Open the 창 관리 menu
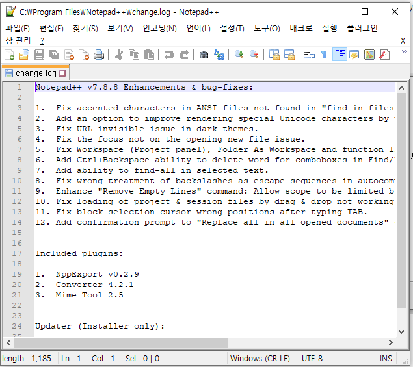 (x=18, y=40)
